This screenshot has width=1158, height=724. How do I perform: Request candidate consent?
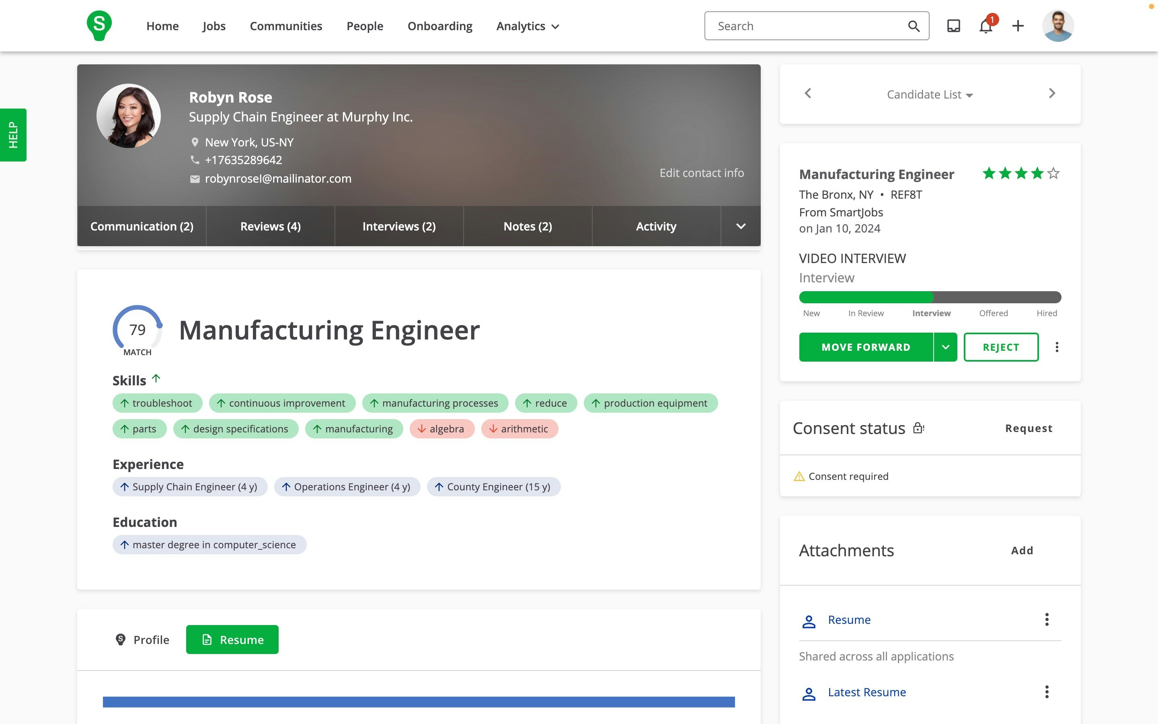(x=1029, y=428)
